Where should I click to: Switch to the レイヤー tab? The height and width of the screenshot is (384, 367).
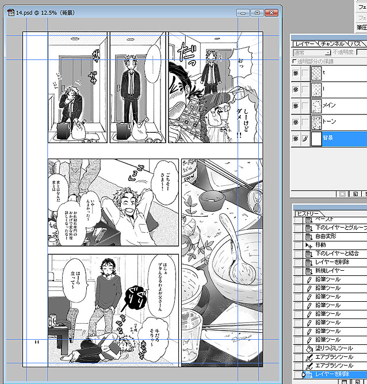[305, 44]
